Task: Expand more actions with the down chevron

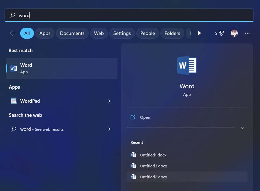Action: [242, 128]
